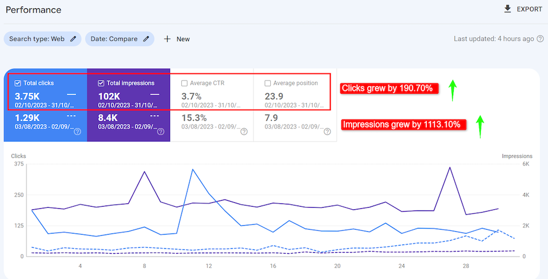Select the Average CTR metric card
This screenshot has width=548, height=279.
[x=212, y=105]
